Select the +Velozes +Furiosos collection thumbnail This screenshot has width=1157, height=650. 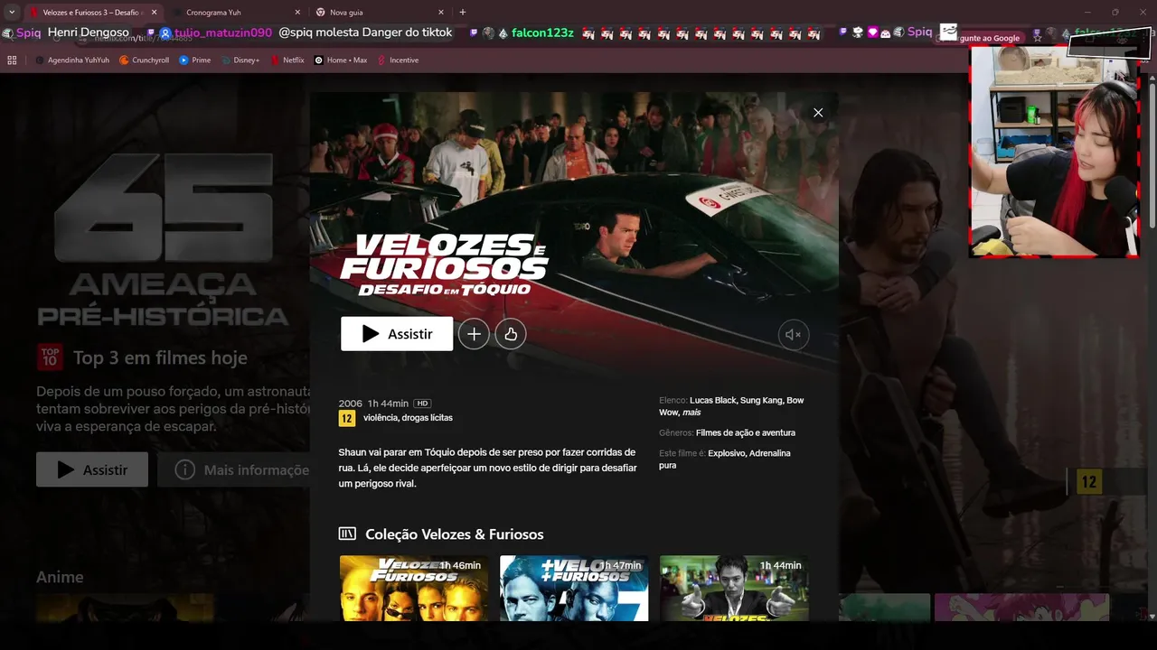point(574,588)
